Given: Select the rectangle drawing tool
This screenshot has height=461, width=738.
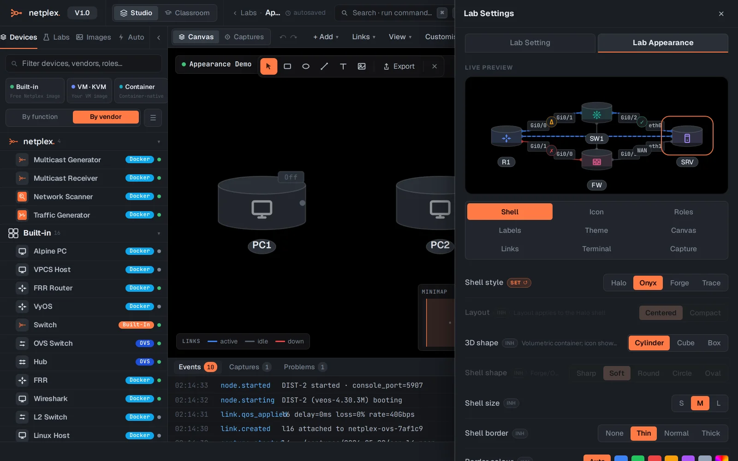Looking at the screenshot, I should click(x=287, y=66).
